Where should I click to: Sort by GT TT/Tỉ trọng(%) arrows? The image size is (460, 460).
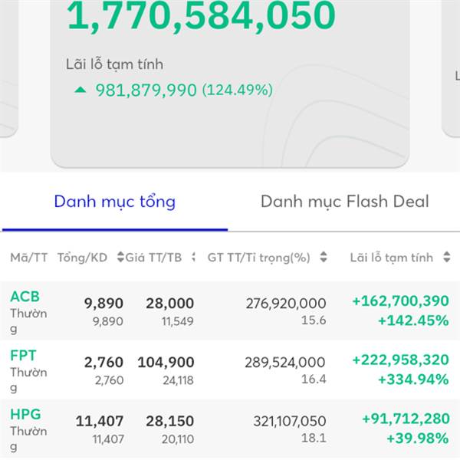click(324, 257)
